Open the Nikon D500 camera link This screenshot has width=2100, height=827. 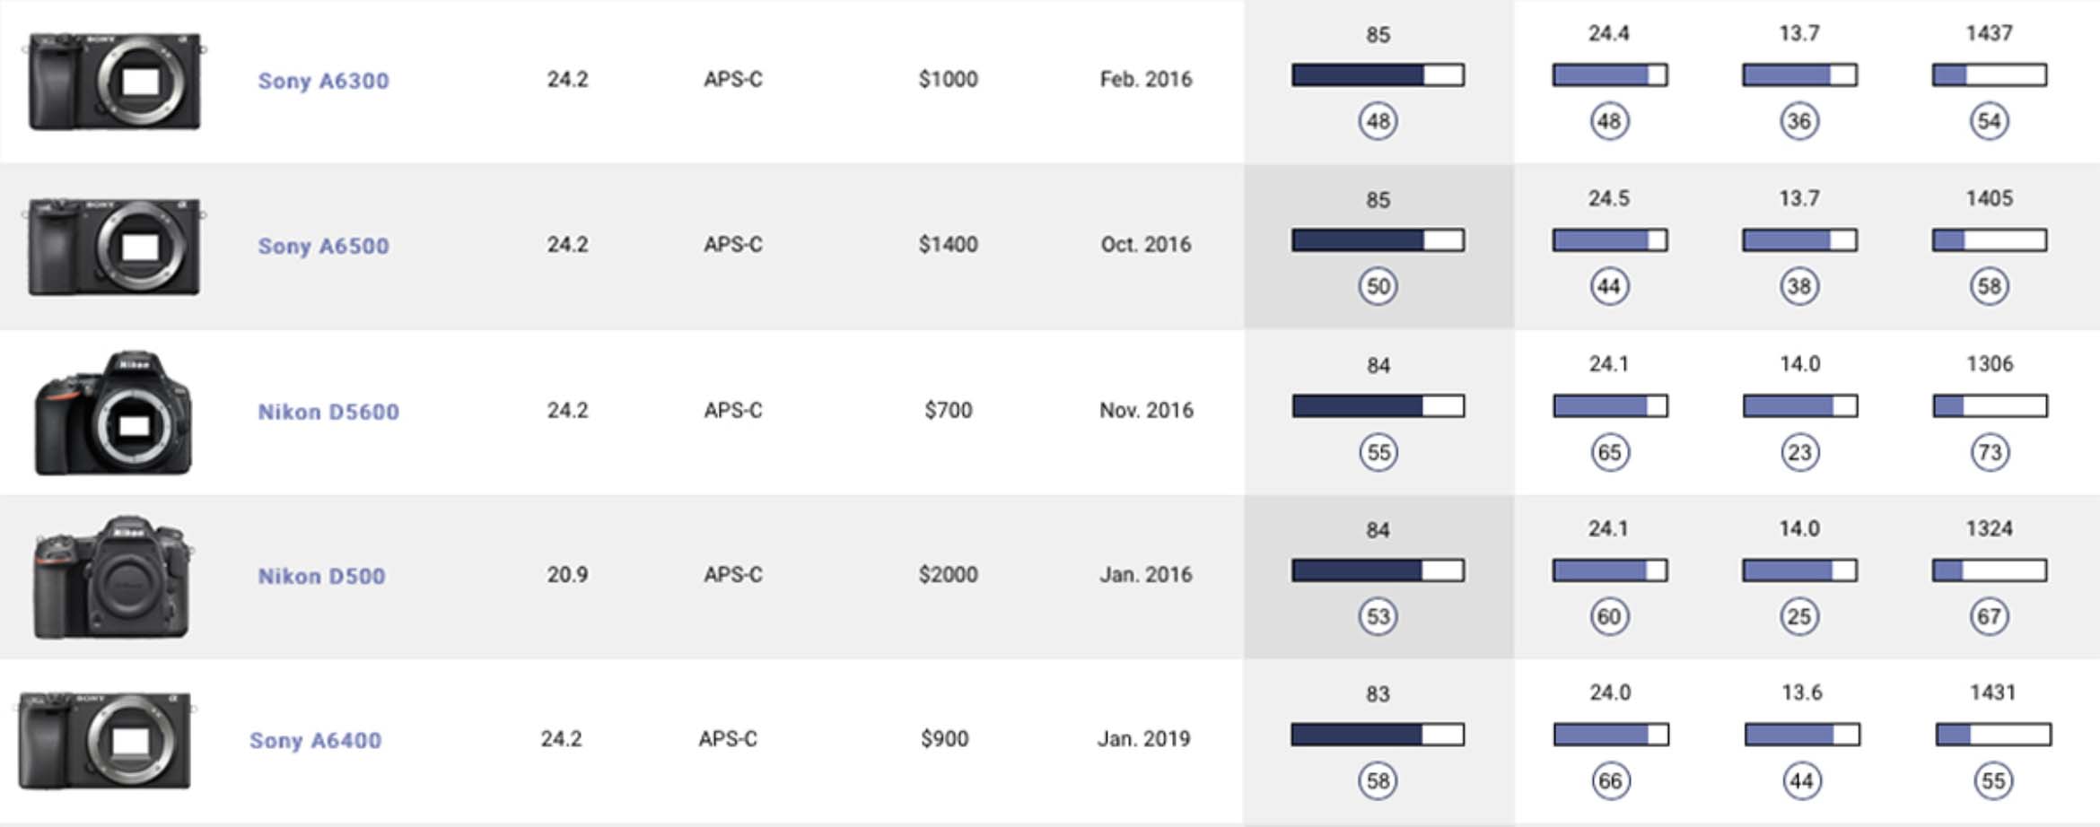[321, 576]
